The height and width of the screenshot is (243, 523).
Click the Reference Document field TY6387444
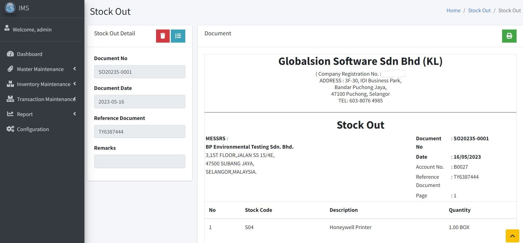(x=140, y=132)
